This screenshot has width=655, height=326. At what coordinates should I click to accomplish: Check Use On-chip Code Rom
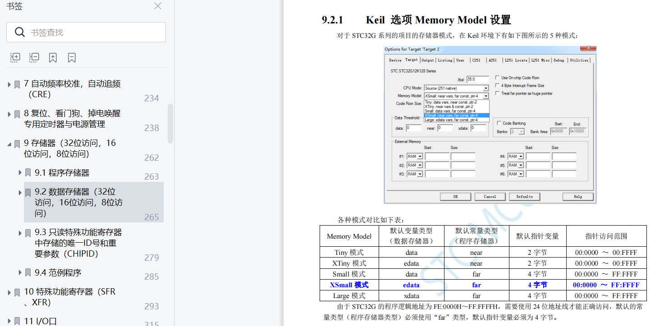pyautogui.click(x=497, y=78)
